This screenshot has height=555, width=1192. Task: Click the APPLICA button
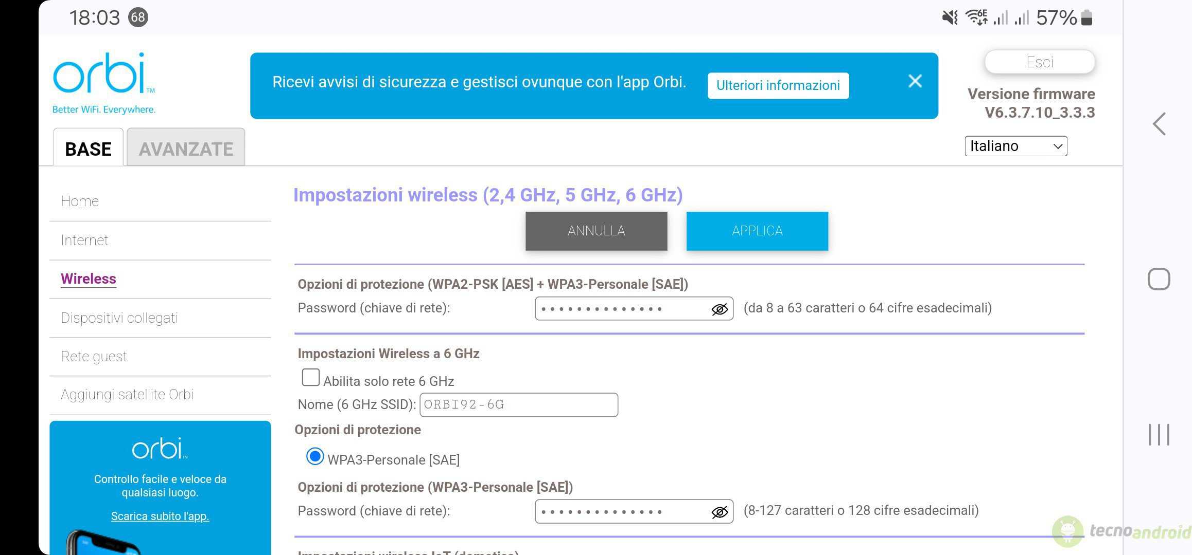(x=757, y=231)
